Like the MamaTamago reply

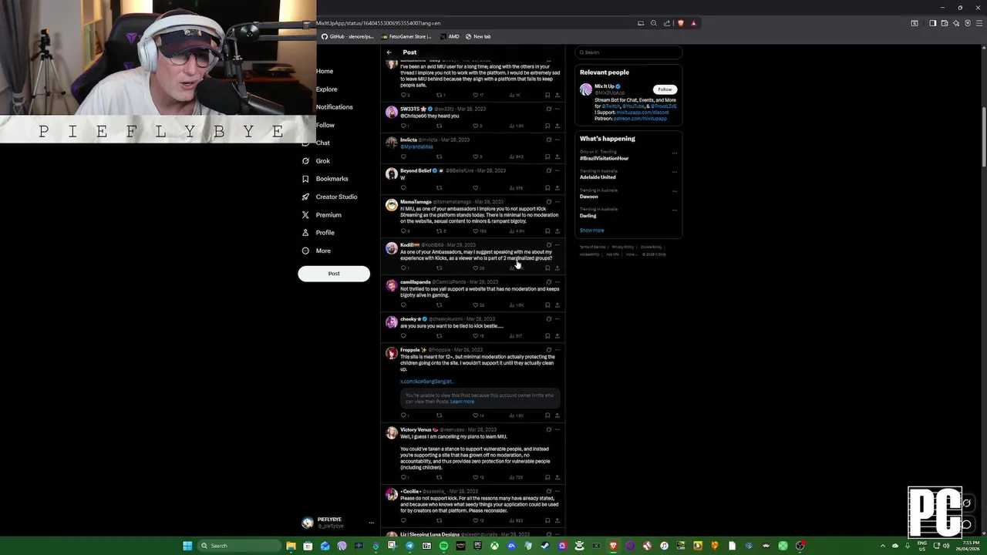point(476,230)
